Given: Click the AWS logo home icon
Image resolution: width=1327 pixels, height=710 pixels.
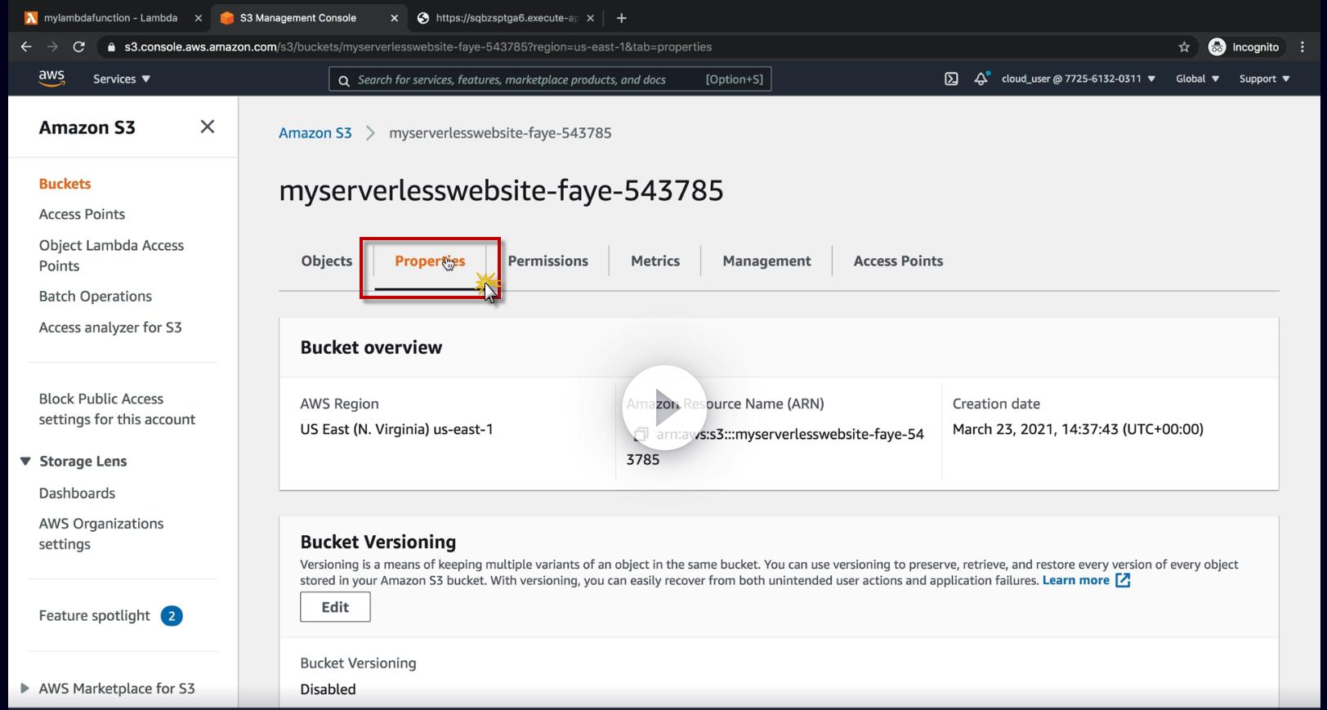Looking at the screenshot, I should pyautogui.click(x=51, y=78).
